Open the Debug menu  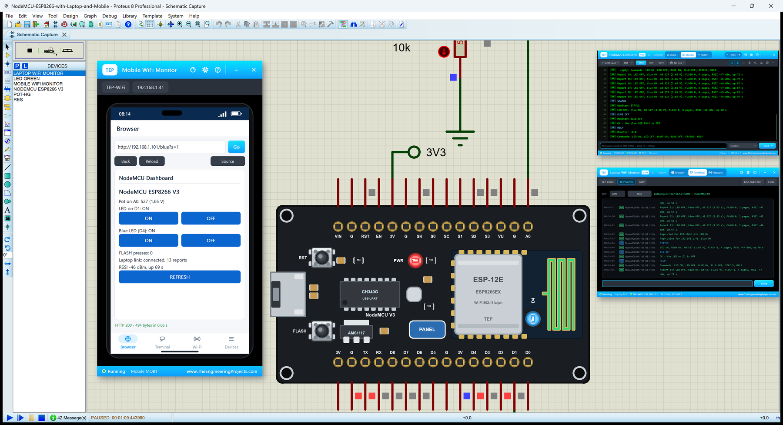[110, 16]
